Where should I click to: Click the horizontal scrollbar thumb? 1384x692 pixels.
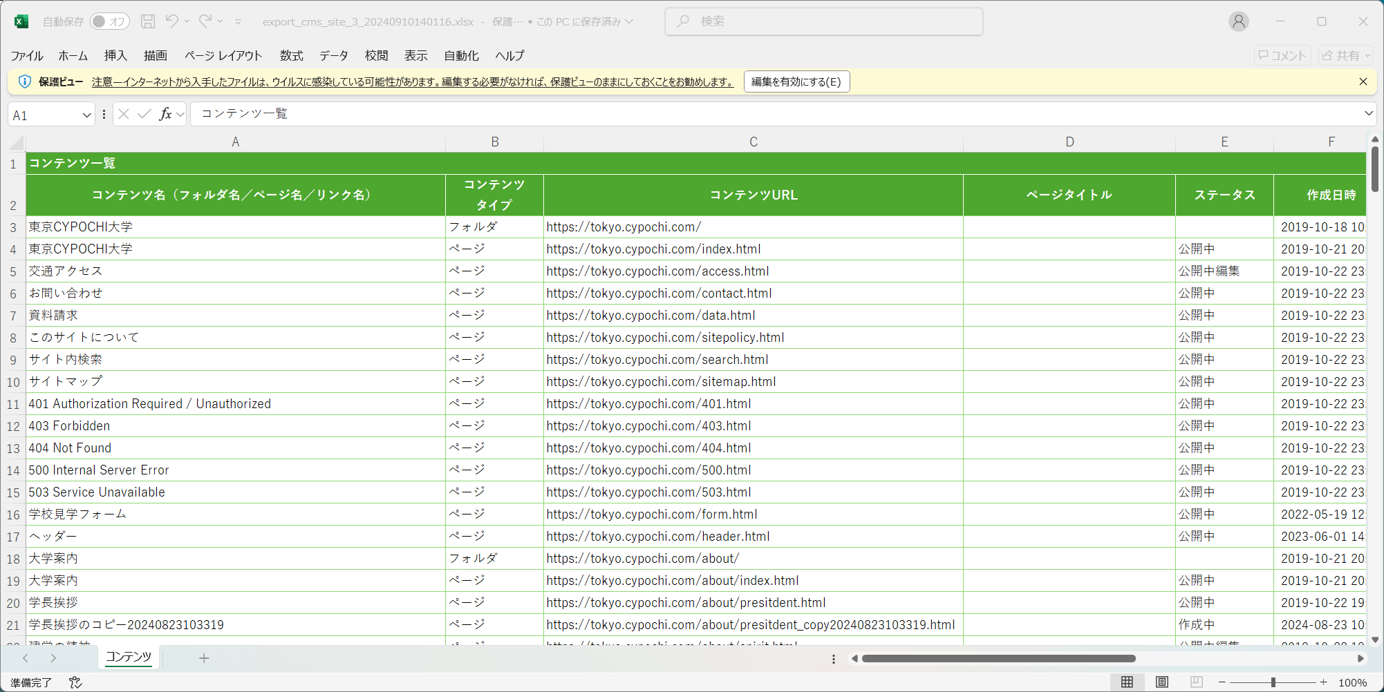[x=998, y=658]
